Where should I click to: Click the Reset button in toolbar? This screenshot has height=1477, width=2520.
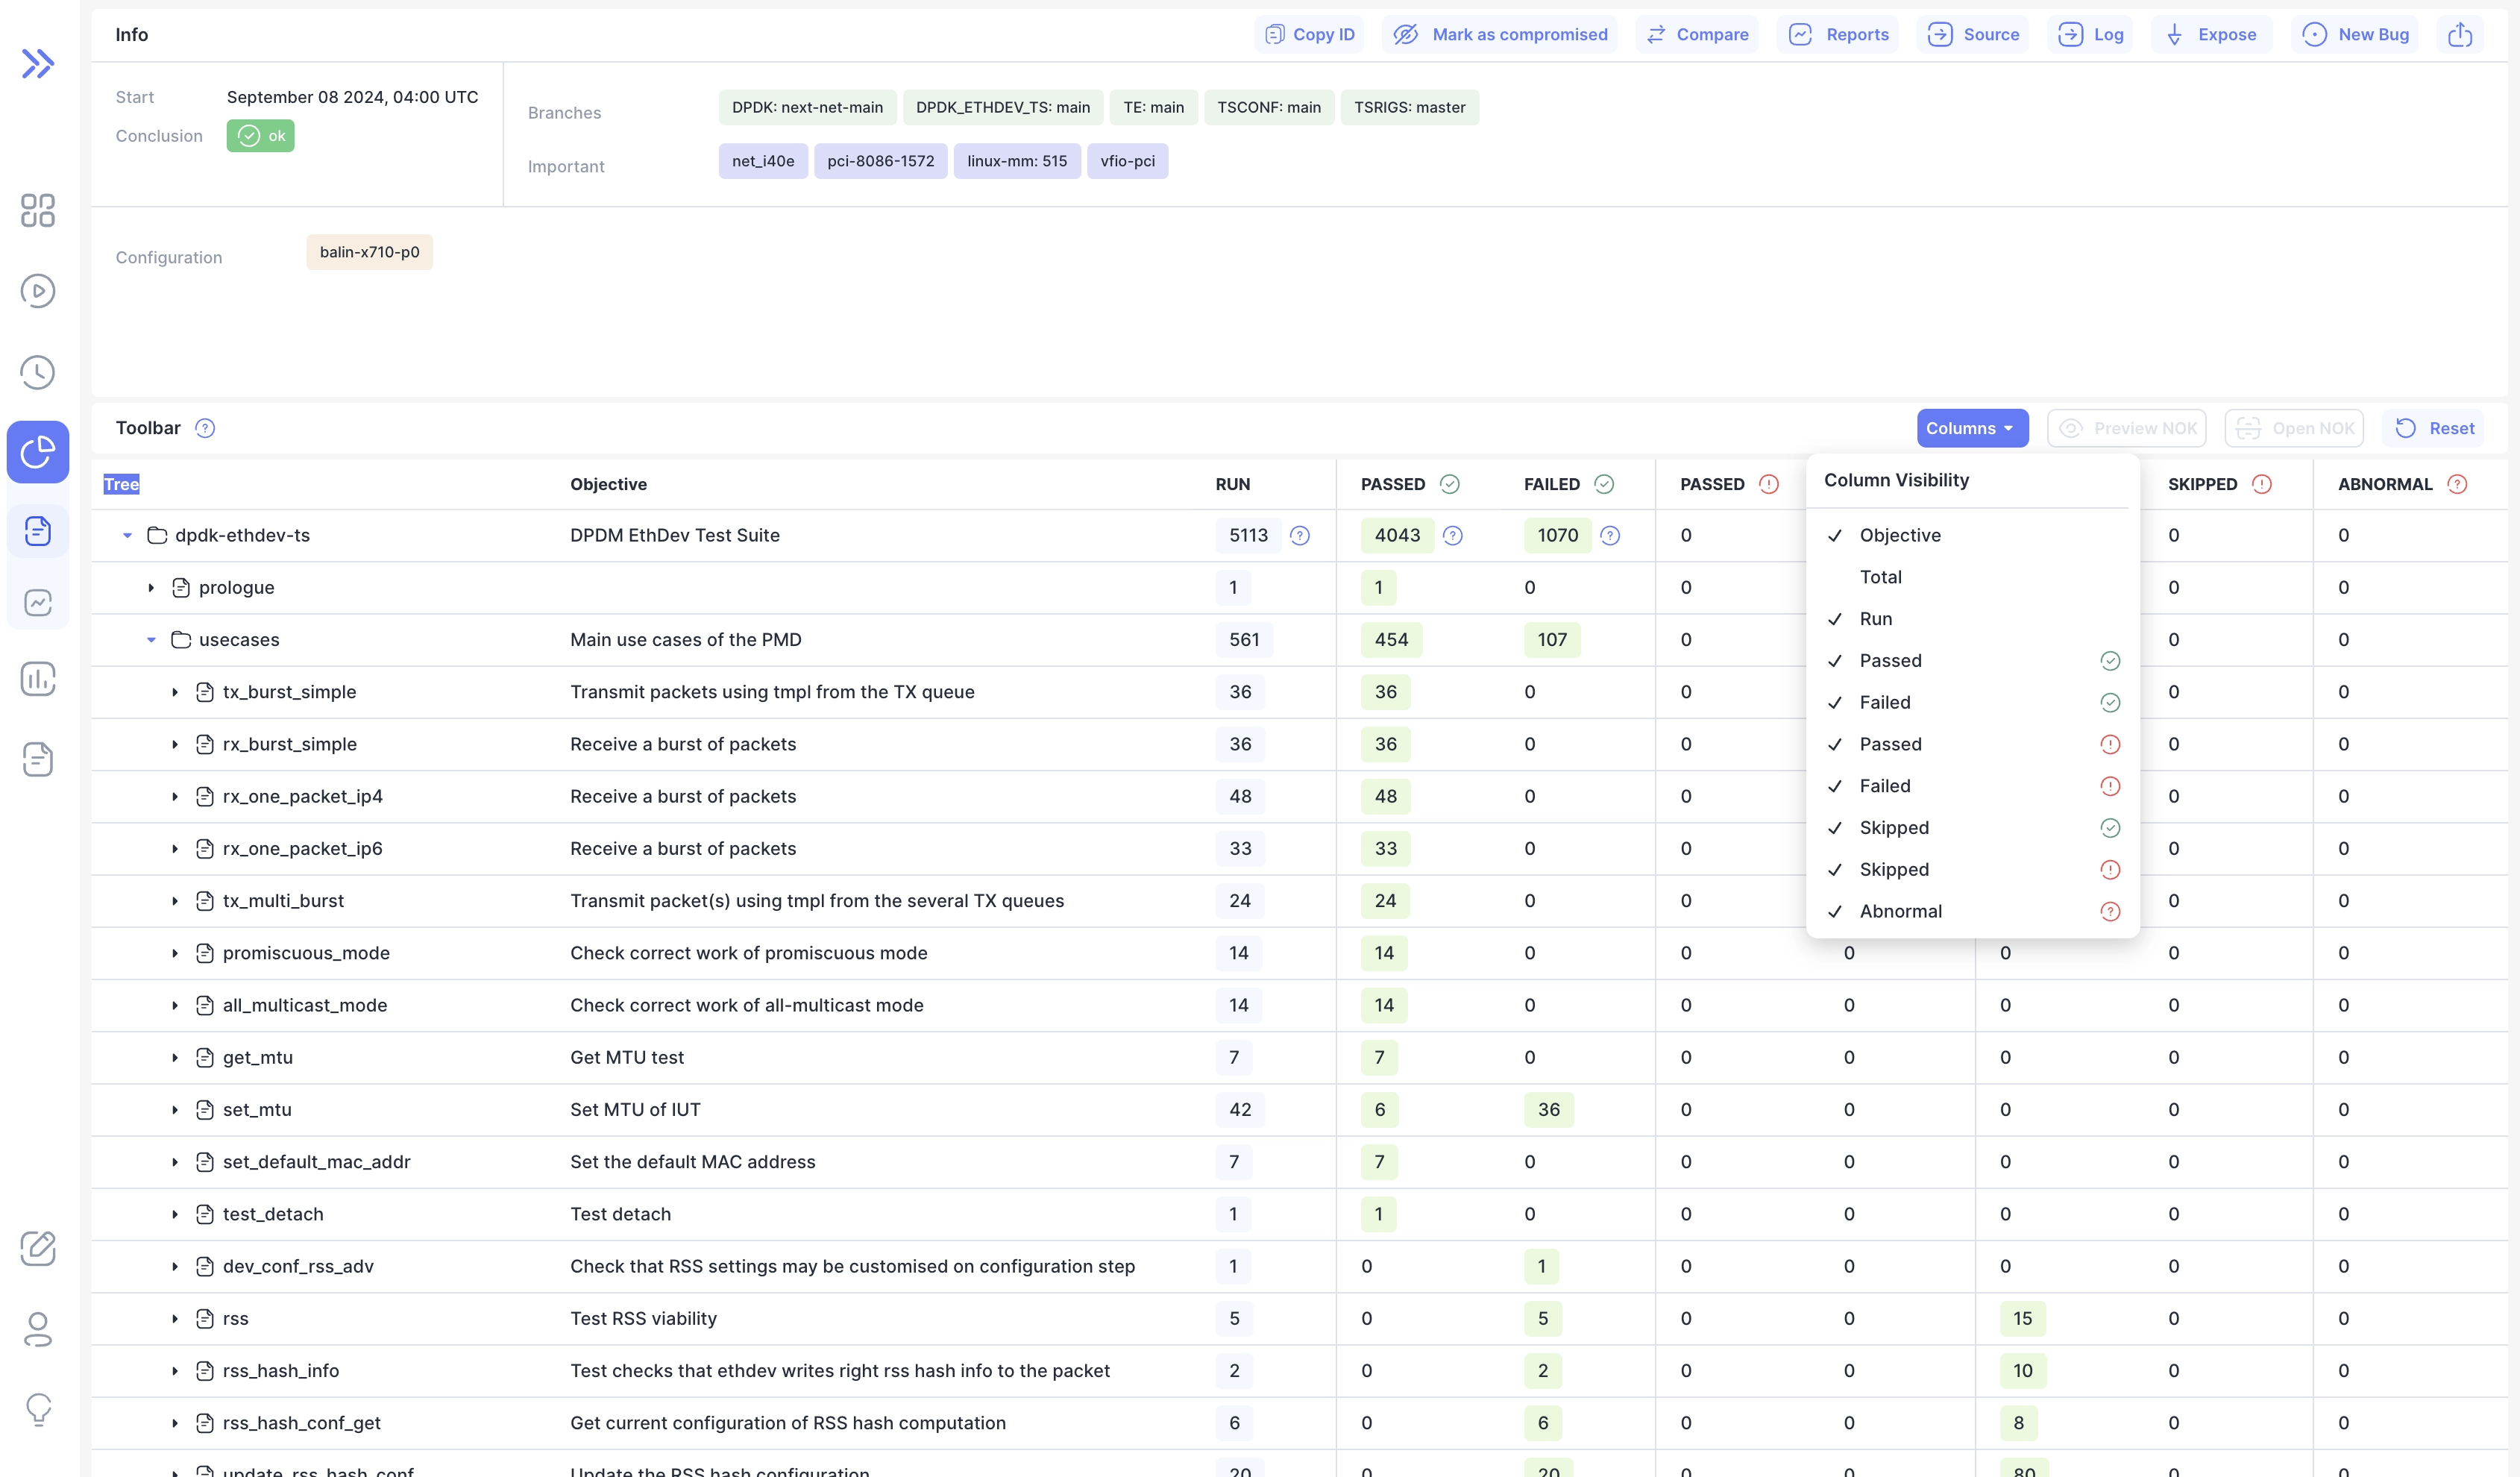pos(2434,428)
